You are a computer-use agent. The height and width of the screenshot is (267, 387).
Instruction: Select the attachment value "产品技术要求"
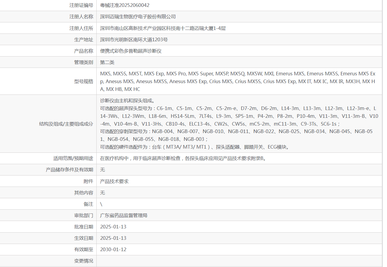[x=114, y=181]
